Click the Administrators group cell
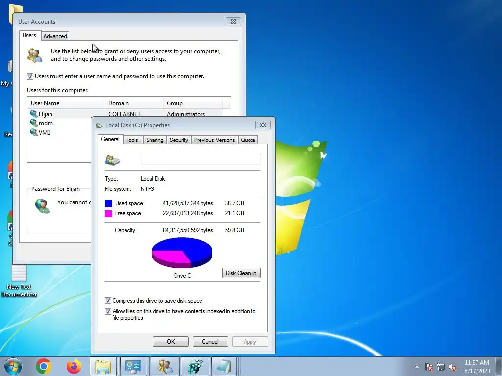This screenshot has width=502, height=376. (186, 114)
